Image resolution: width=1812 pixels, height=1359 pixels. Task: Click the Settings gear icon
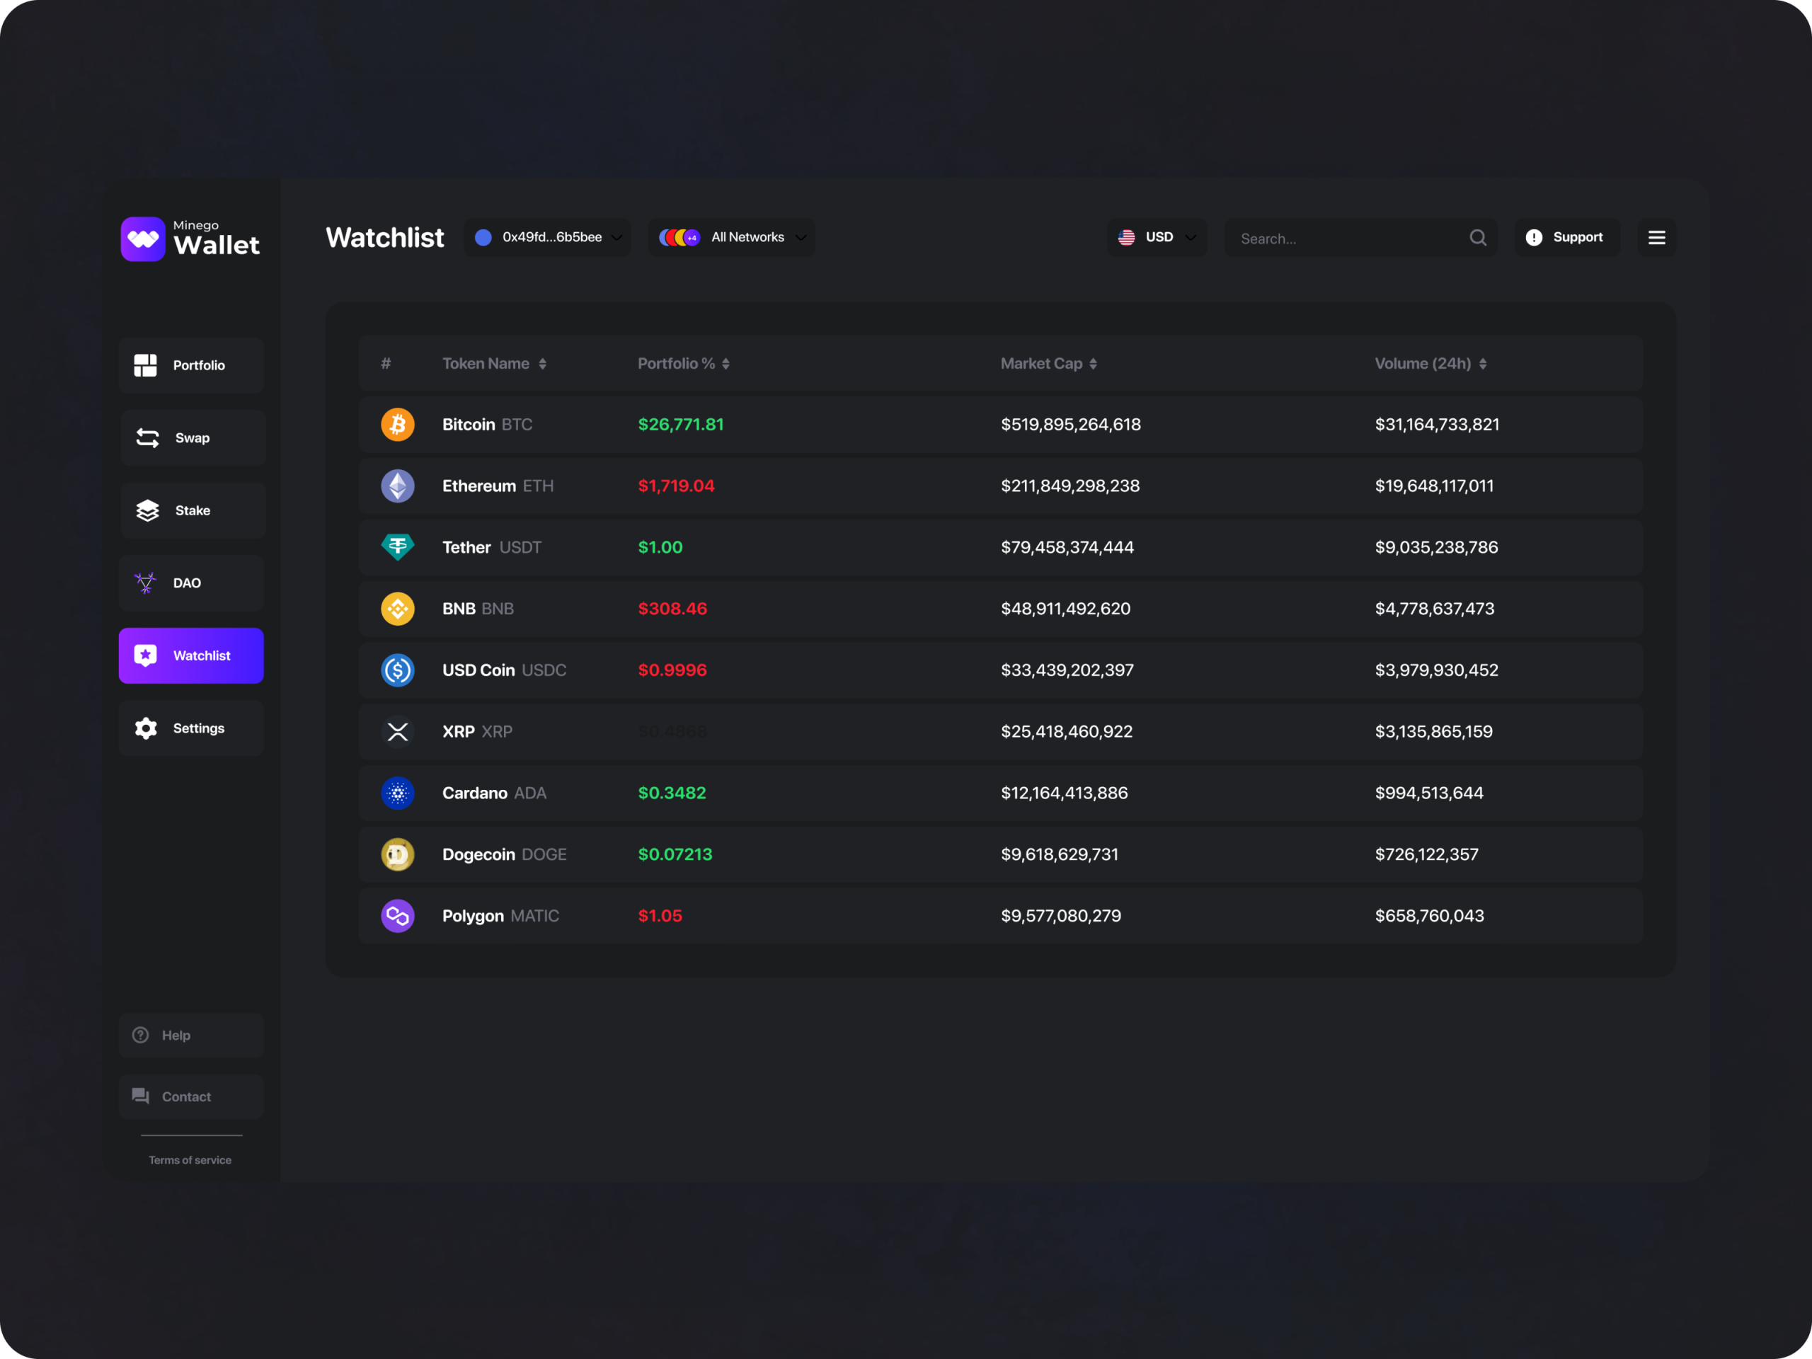point(146,728)
